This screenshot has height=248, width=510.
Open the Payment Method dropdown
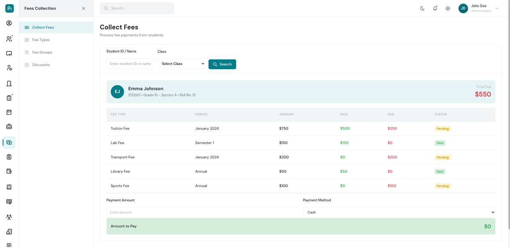(399, 212)
